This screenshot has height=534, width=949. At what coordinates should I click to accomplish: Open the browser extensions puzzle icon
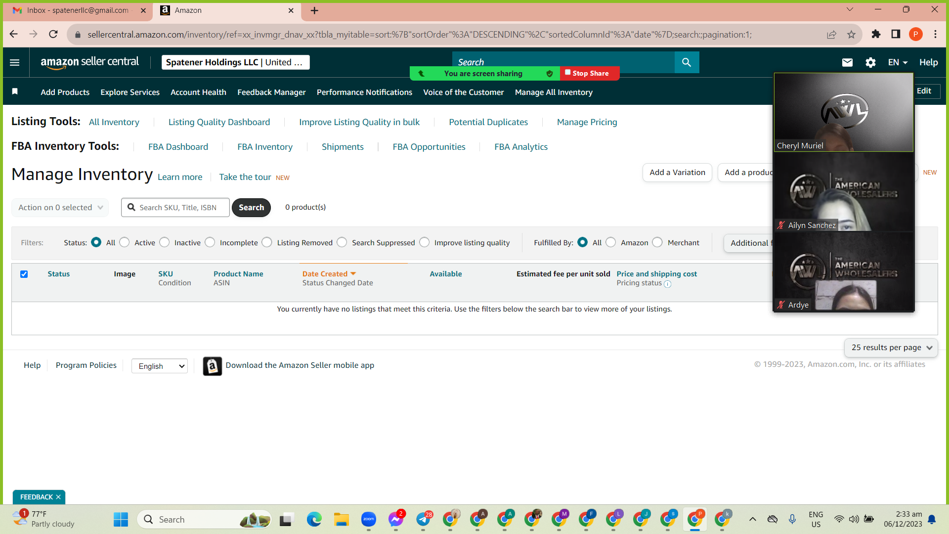(x=876, y=34)
